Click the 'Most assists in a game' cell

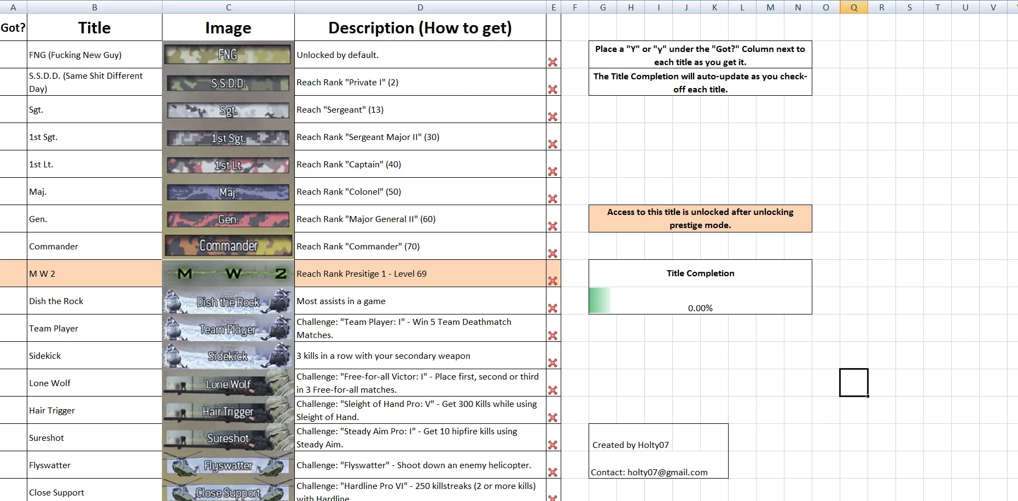coord(420,301)
